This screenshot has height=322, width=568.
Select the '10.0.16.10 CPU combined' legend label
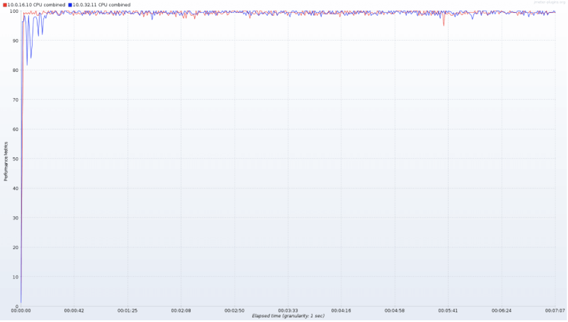tap(36, 5)
